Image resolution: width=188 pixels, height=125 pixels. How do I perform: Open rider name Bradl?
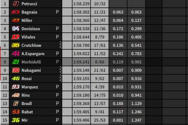pos(27,104)
